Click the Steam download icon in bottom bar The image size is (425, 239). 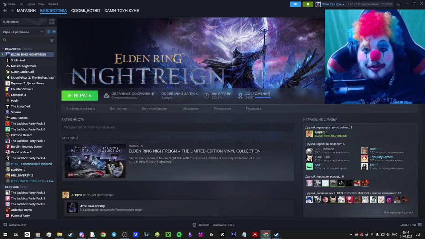click(x=194, y=225)
